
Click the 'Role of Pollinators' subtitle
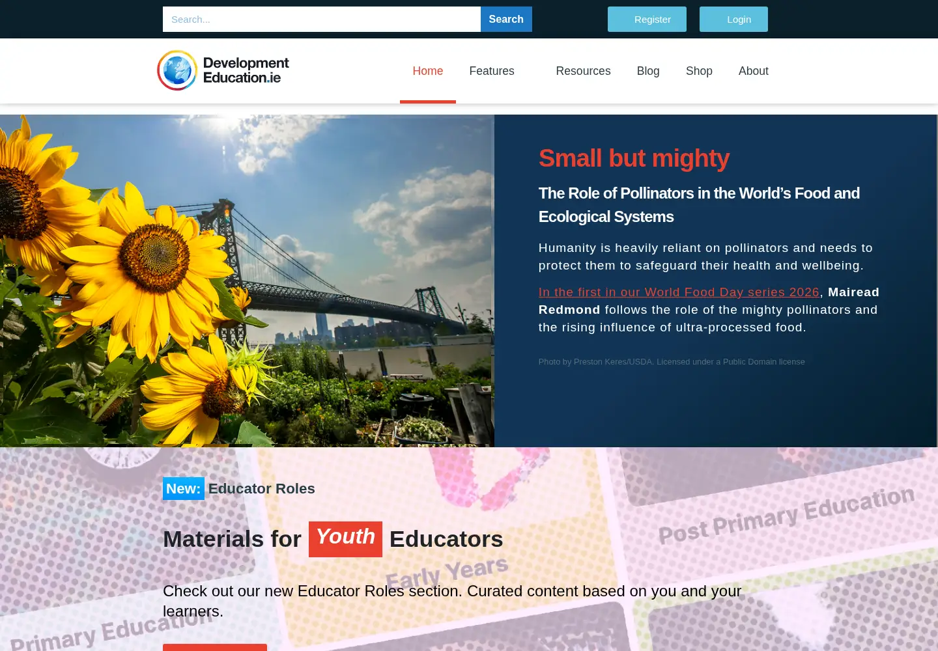tap(699, 205)
